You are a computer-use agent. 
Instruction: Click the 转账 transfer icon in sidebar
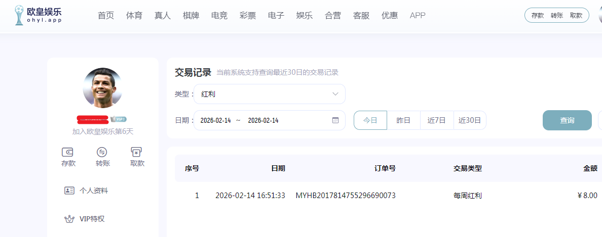click(x=102, y=152)
